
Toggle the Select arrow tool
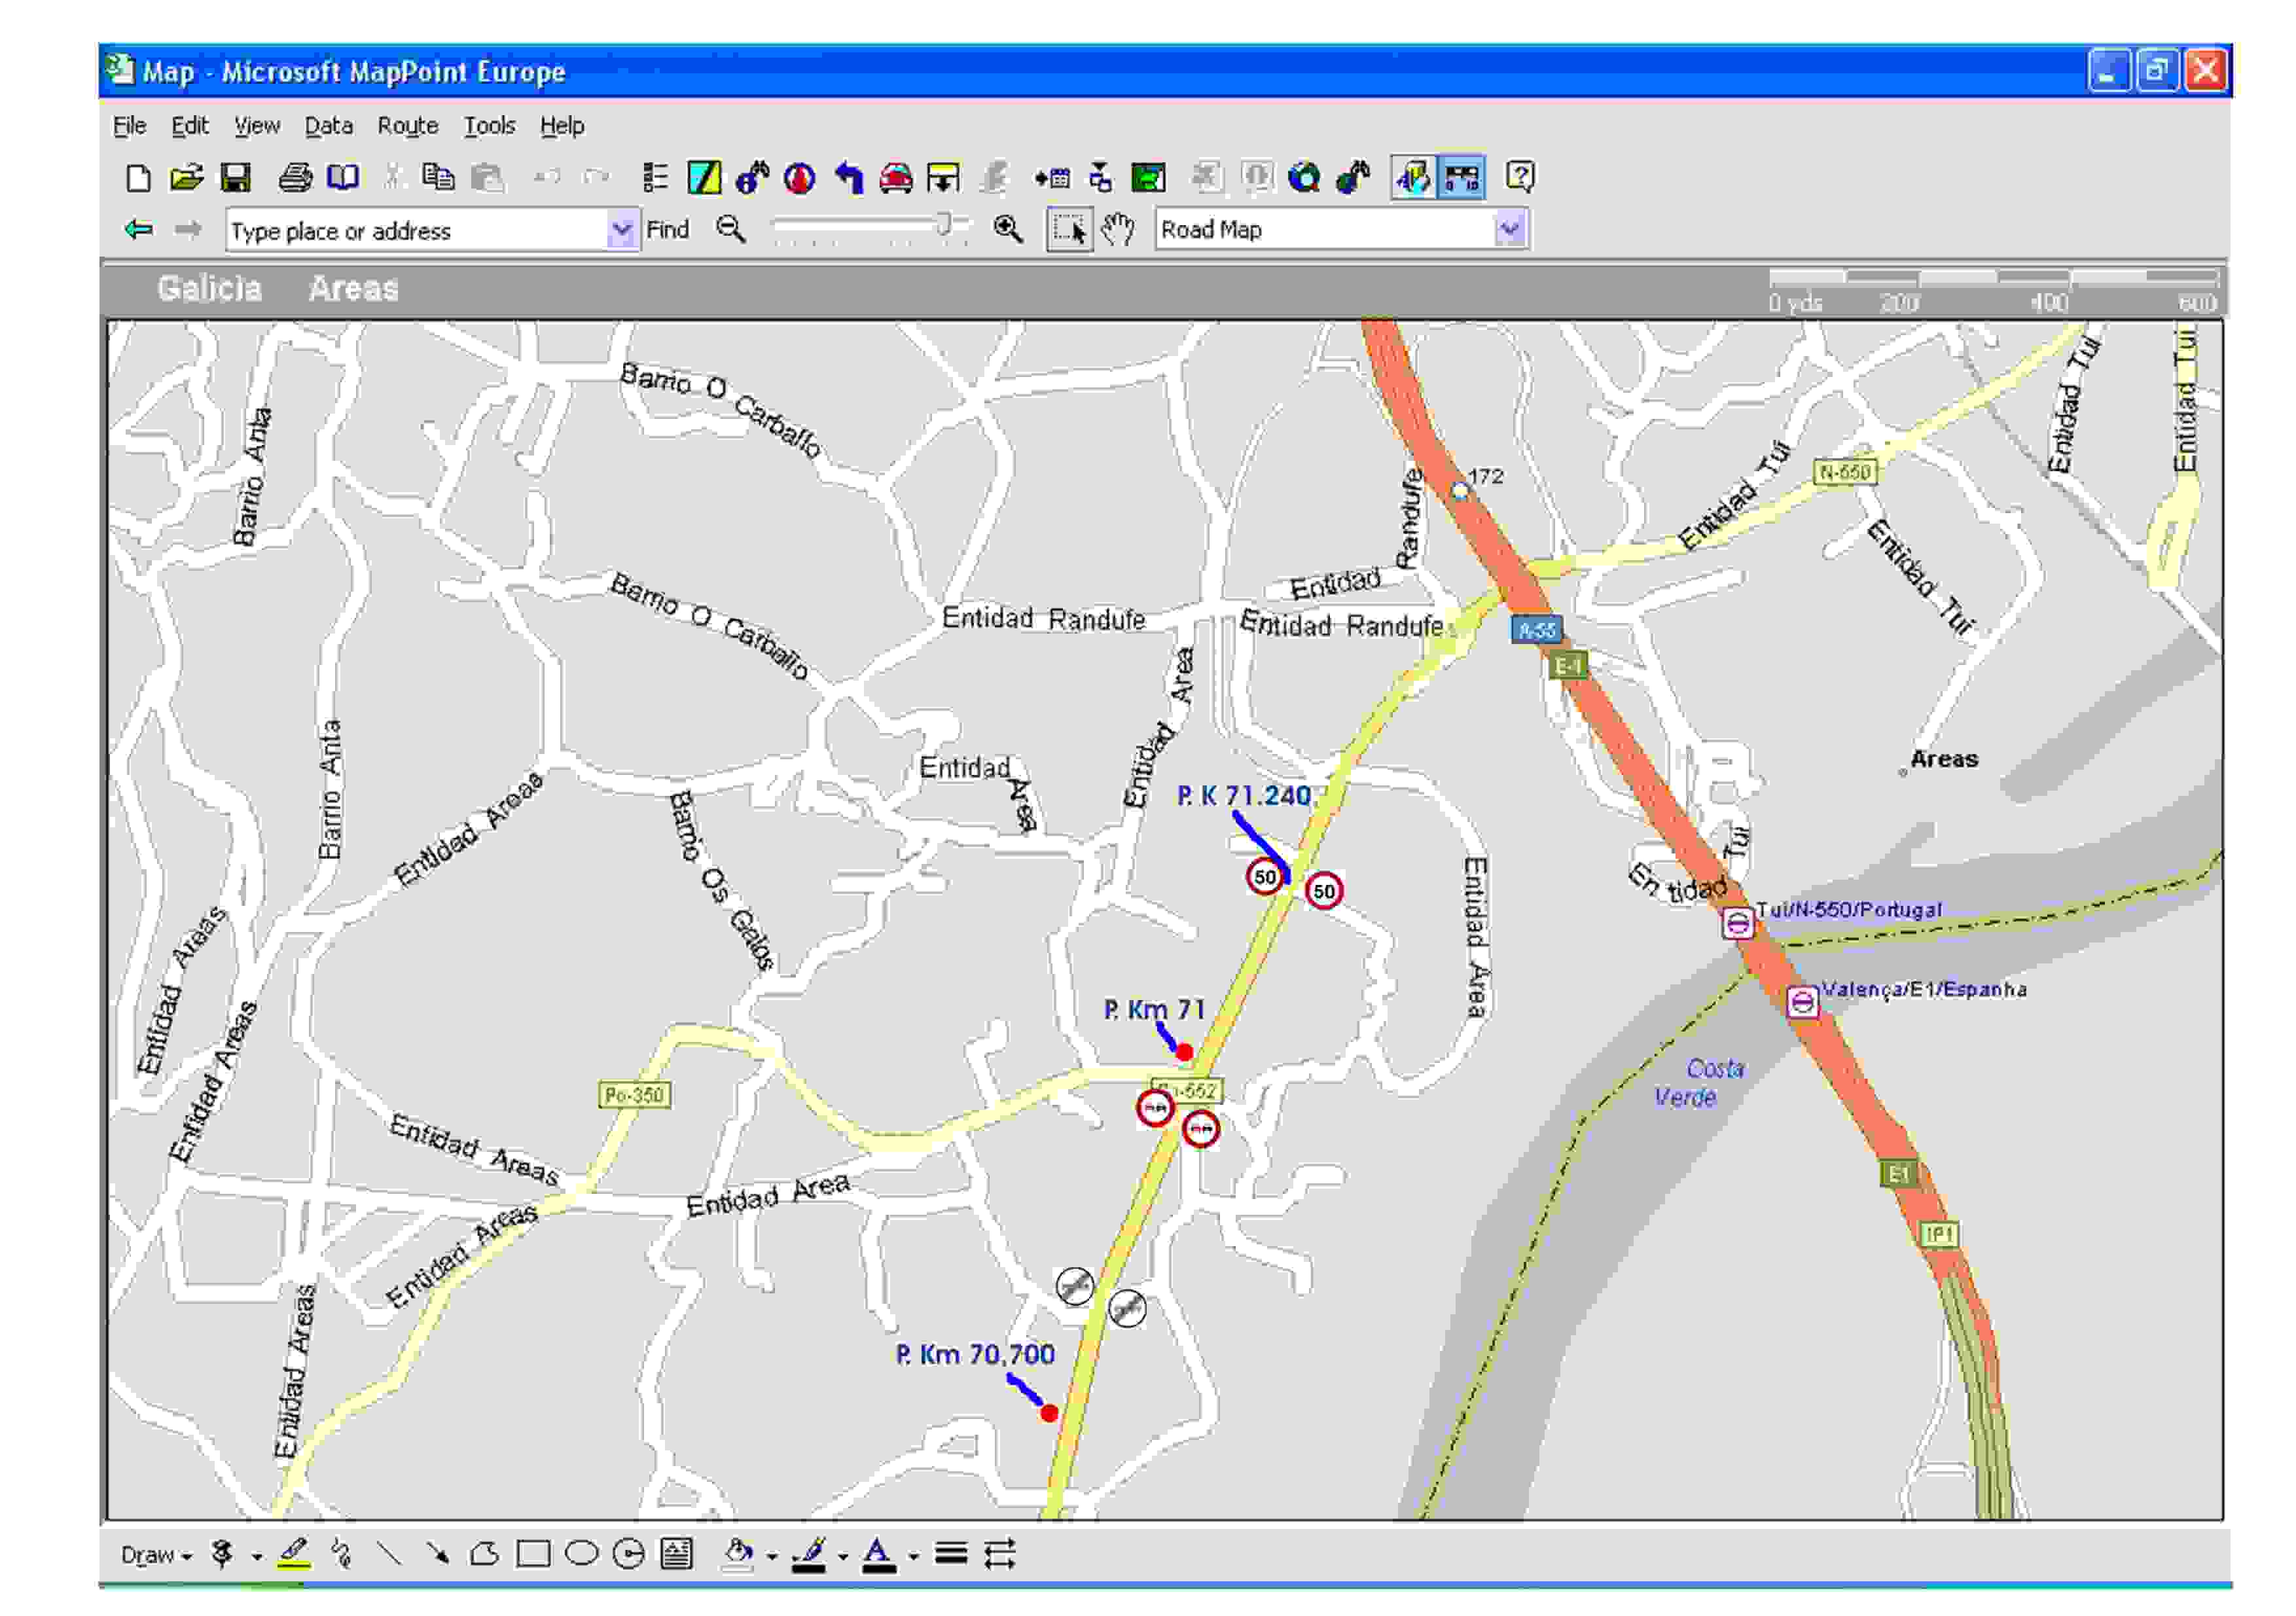coord(1068,230)
